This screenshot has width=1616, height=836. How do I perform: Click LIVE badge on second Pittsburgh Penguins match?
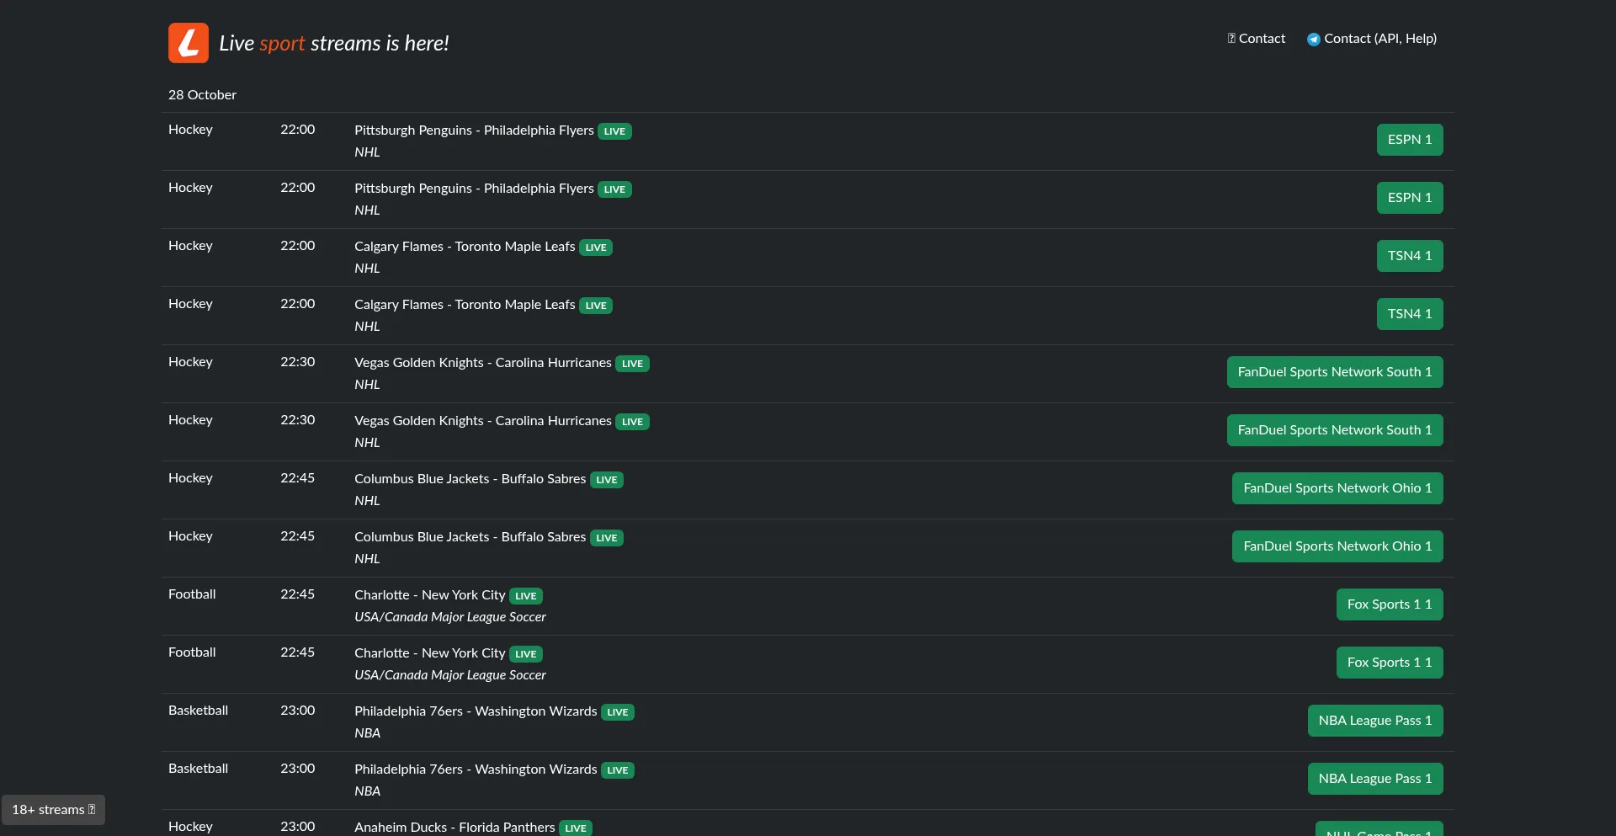coord(614,189)
